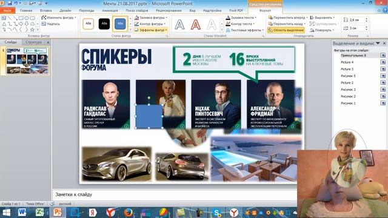The image size is (388, 218).
Task: Switch to the Структура pane tab
Action: [x=33, y=42]
